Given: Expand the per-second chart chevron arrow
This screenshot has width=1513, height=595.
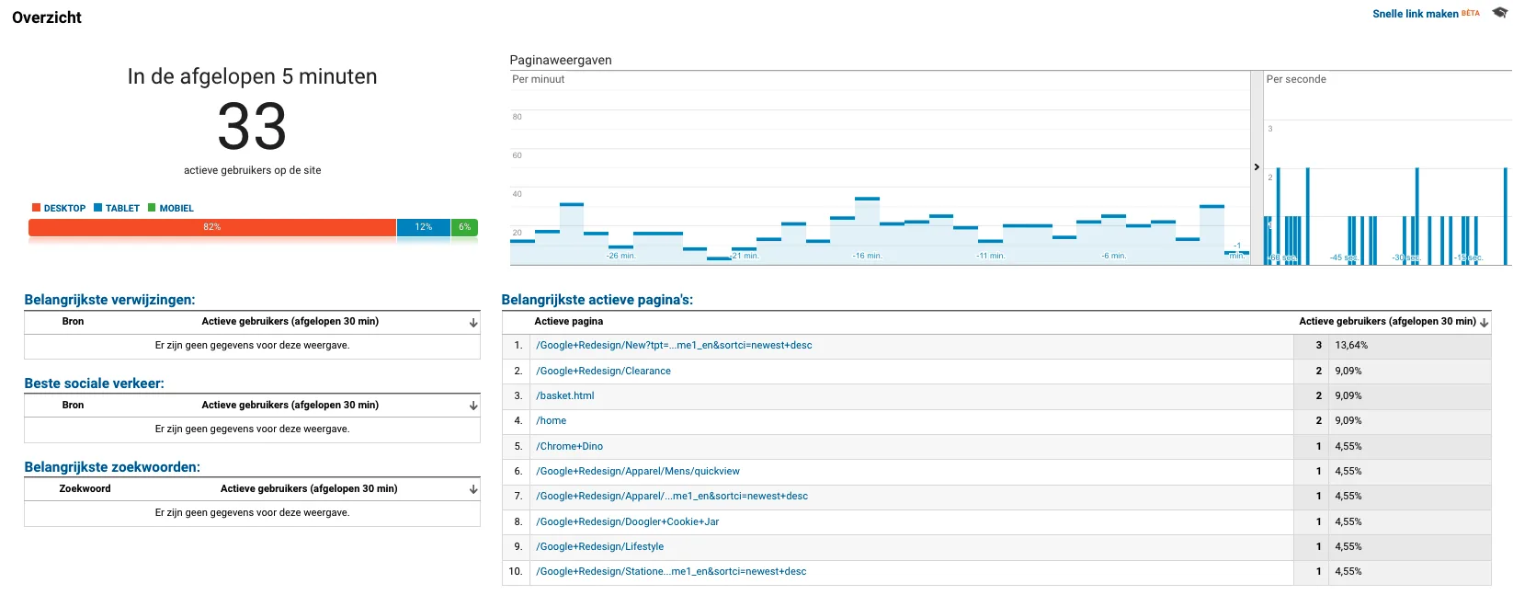Looking at the screenshot, I should pos(1257,167).
